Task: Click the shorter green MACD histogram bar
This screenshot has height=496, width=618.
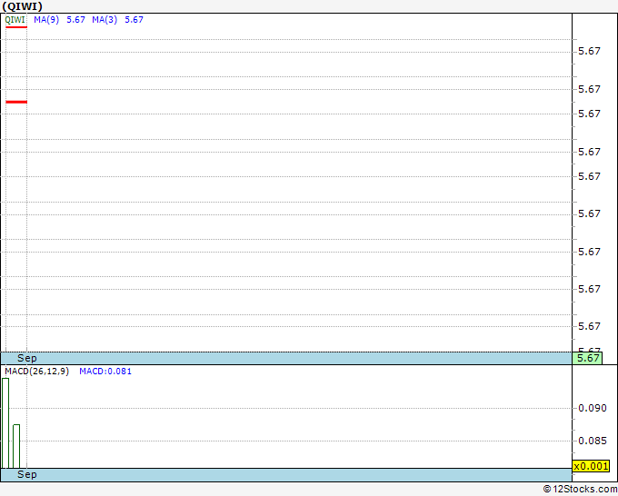Action: [x=16, y=446]
